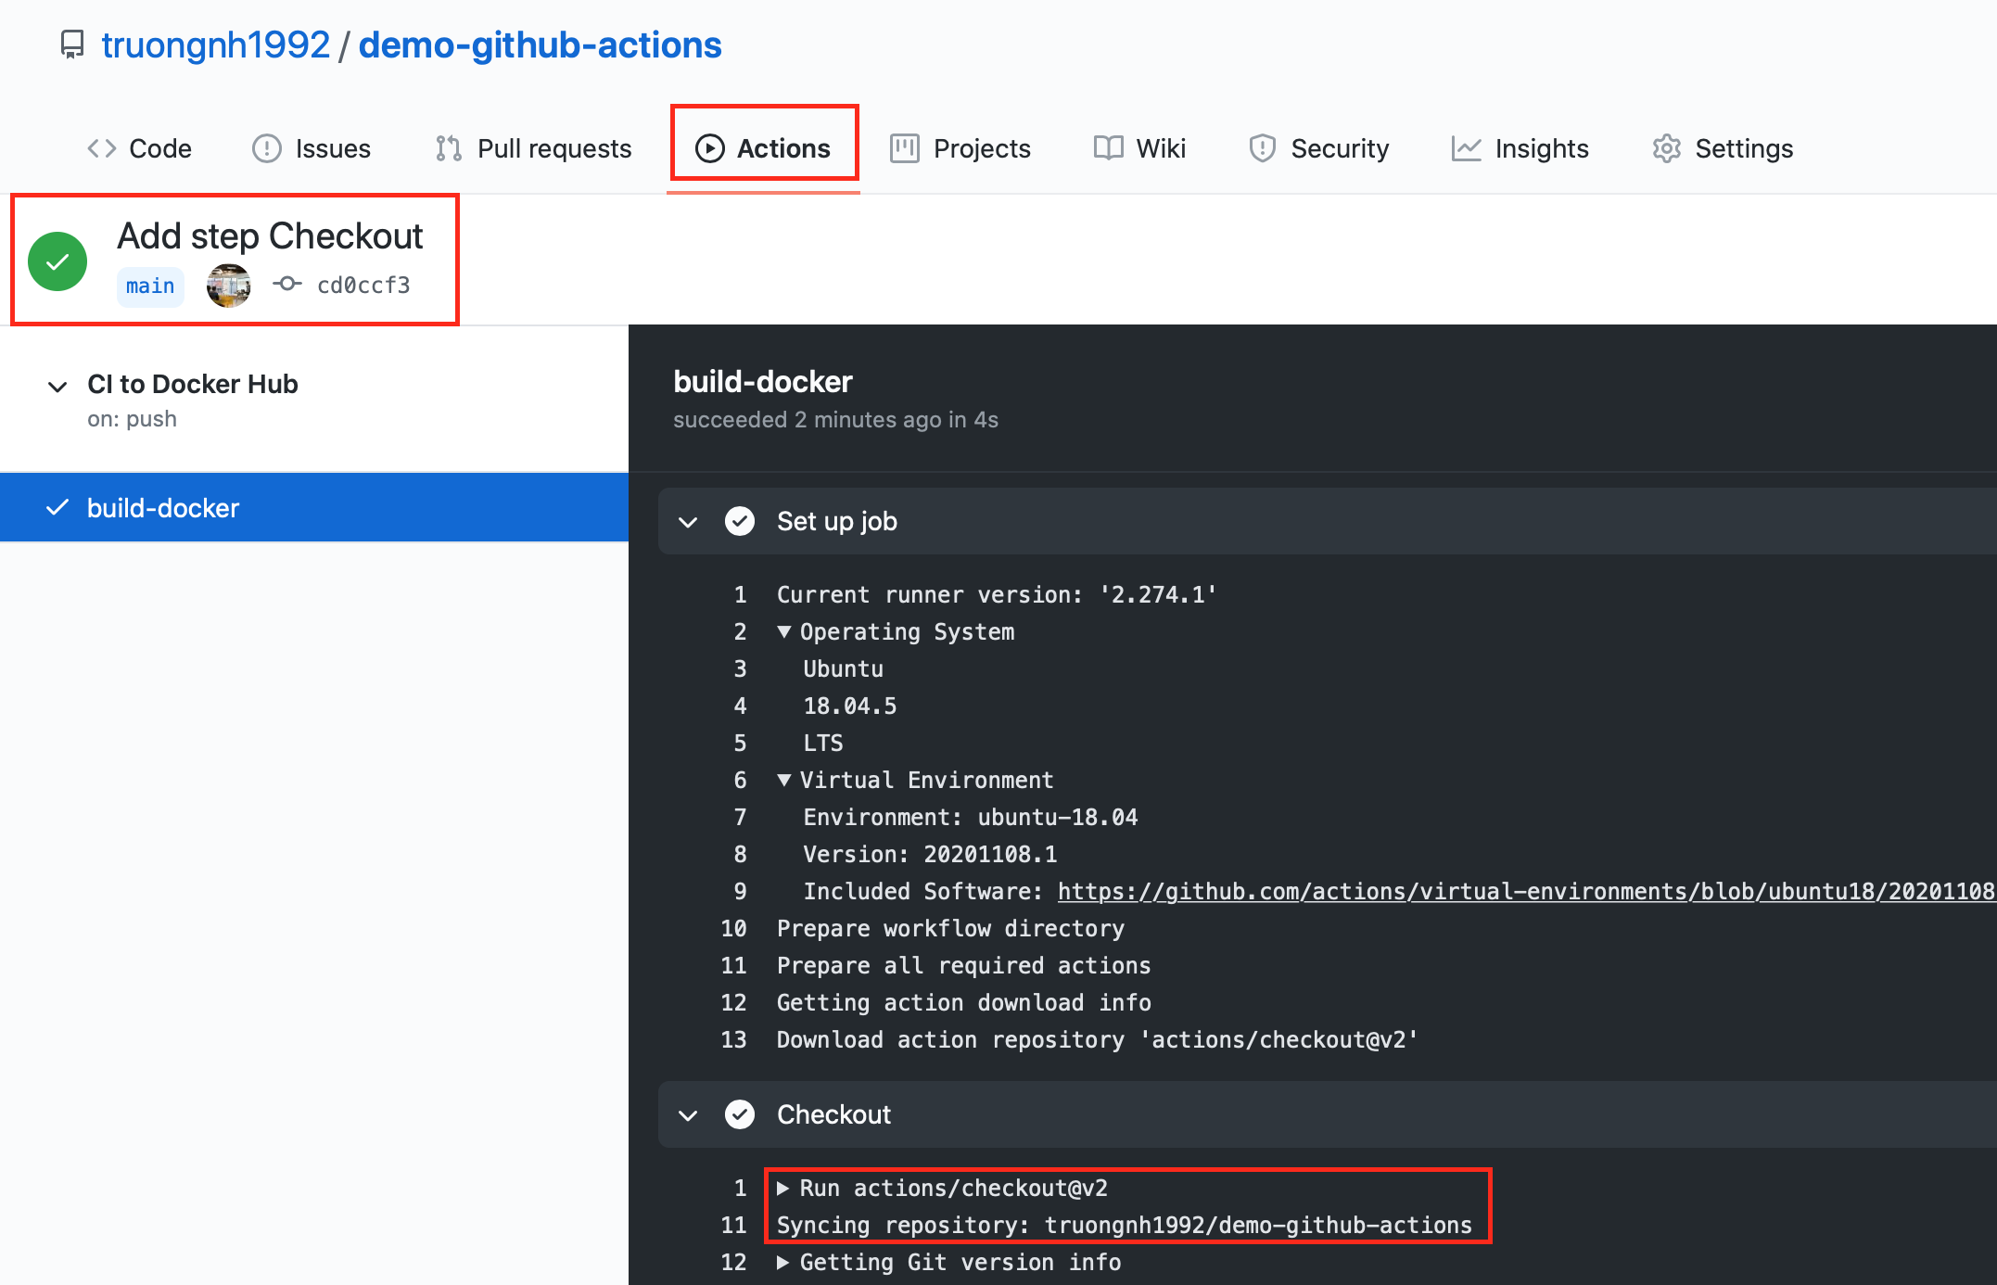Click log line 'Ubuntu'
The width and height of the screenshot is (1997, 1285).
[x=844, y=668]
